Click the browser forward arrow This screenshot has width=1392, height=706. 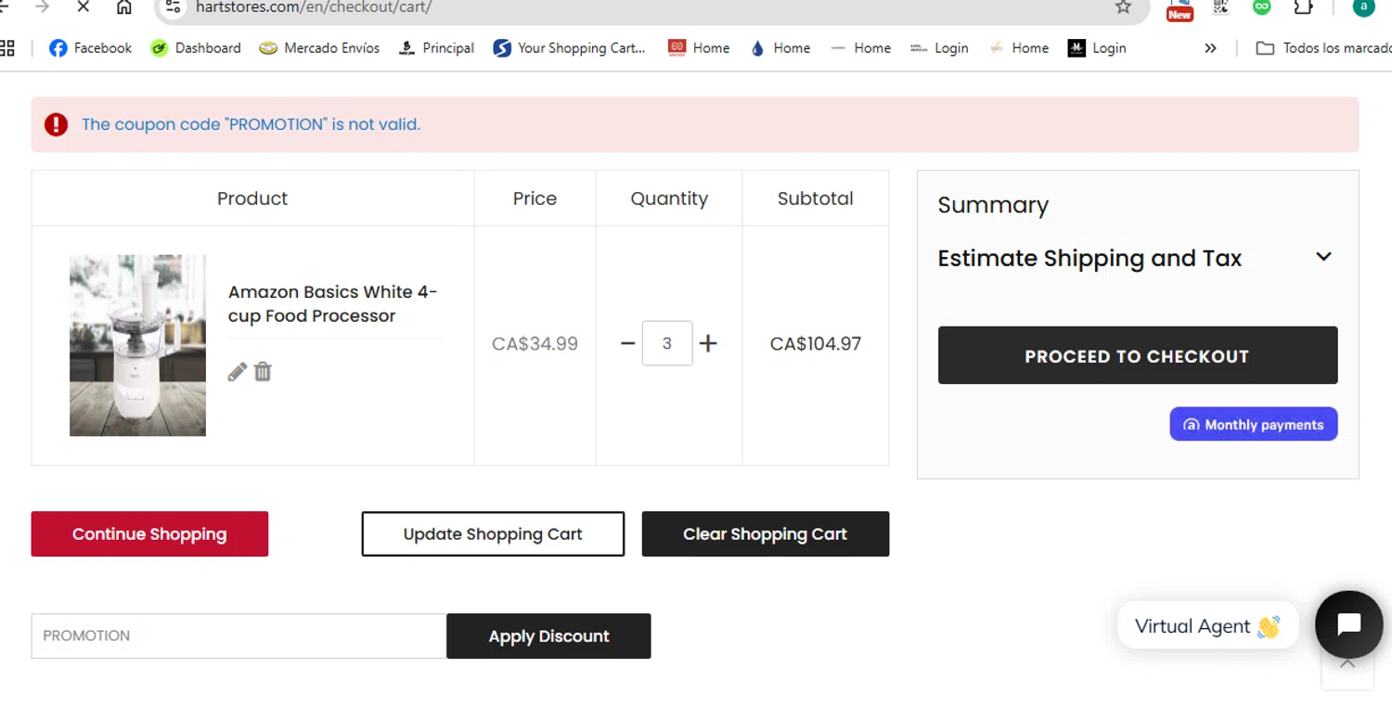coord(42,7)
